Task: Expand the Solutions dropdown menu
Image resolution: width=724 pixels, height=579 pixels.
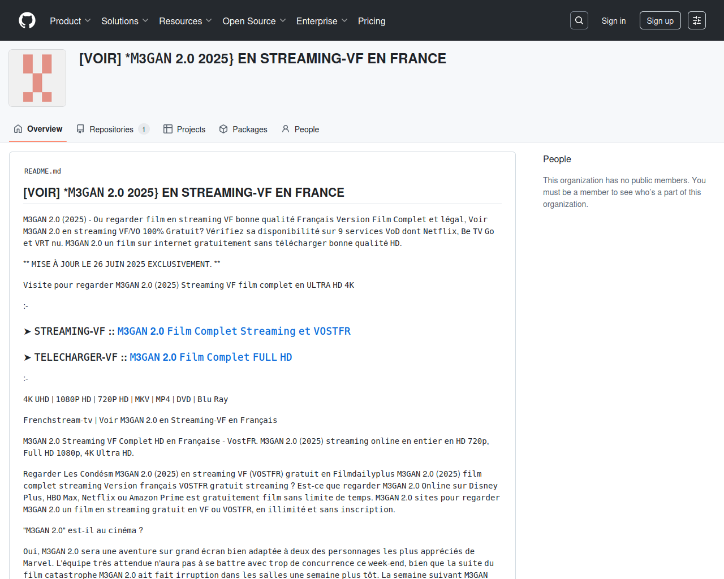Action: click(x=124, y=21)
